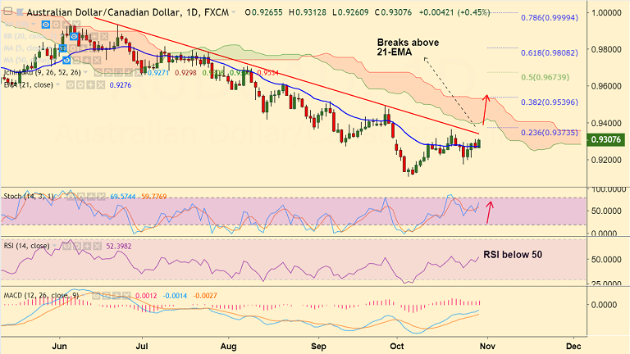The width and height of the screenshot is (630, 354).
Task: Click the Stoch %K value 69.5744
Action: (123, 197)
